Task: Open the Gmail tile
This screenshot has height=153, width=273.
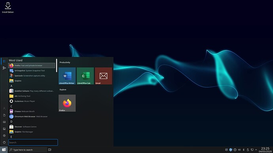Action: [x=103, y=76]
